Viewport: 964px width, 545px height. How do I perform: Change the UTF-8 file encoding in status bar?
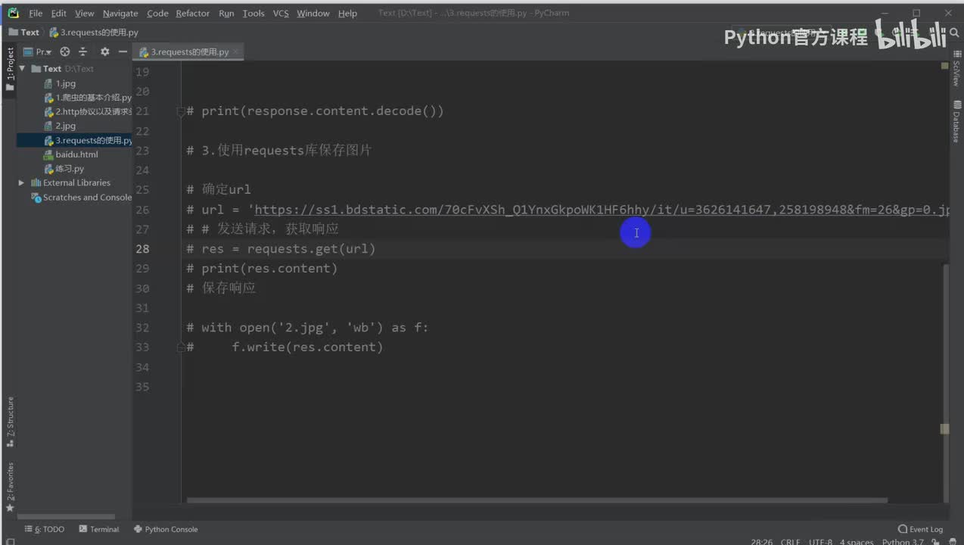pos(820,542)
